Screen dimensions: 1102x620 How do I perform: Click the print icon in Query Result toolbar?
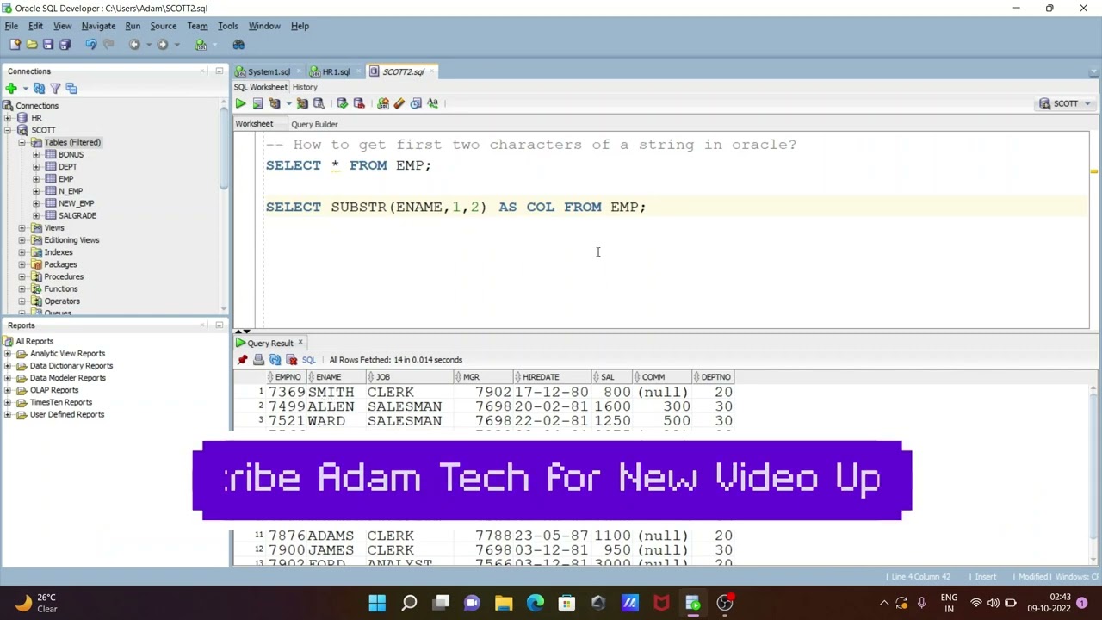(258, 360)
